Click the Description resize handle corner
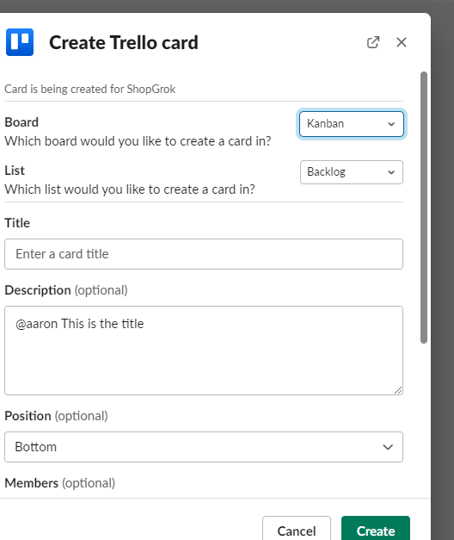 click(x=398, y=390)
